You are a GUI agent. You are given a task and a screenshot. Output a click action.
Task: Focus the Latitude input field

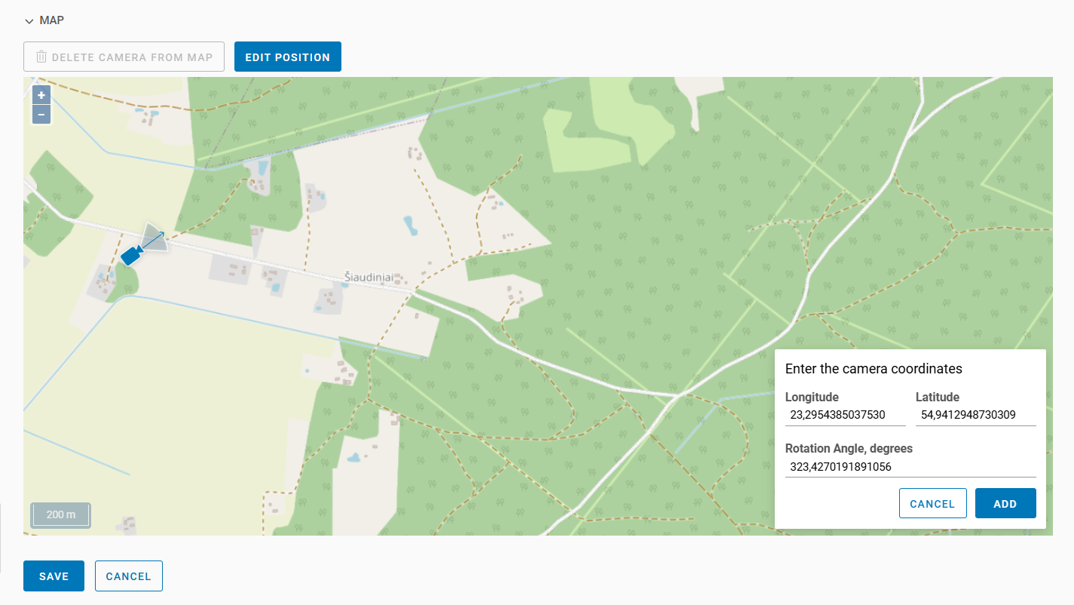point(975,415)
